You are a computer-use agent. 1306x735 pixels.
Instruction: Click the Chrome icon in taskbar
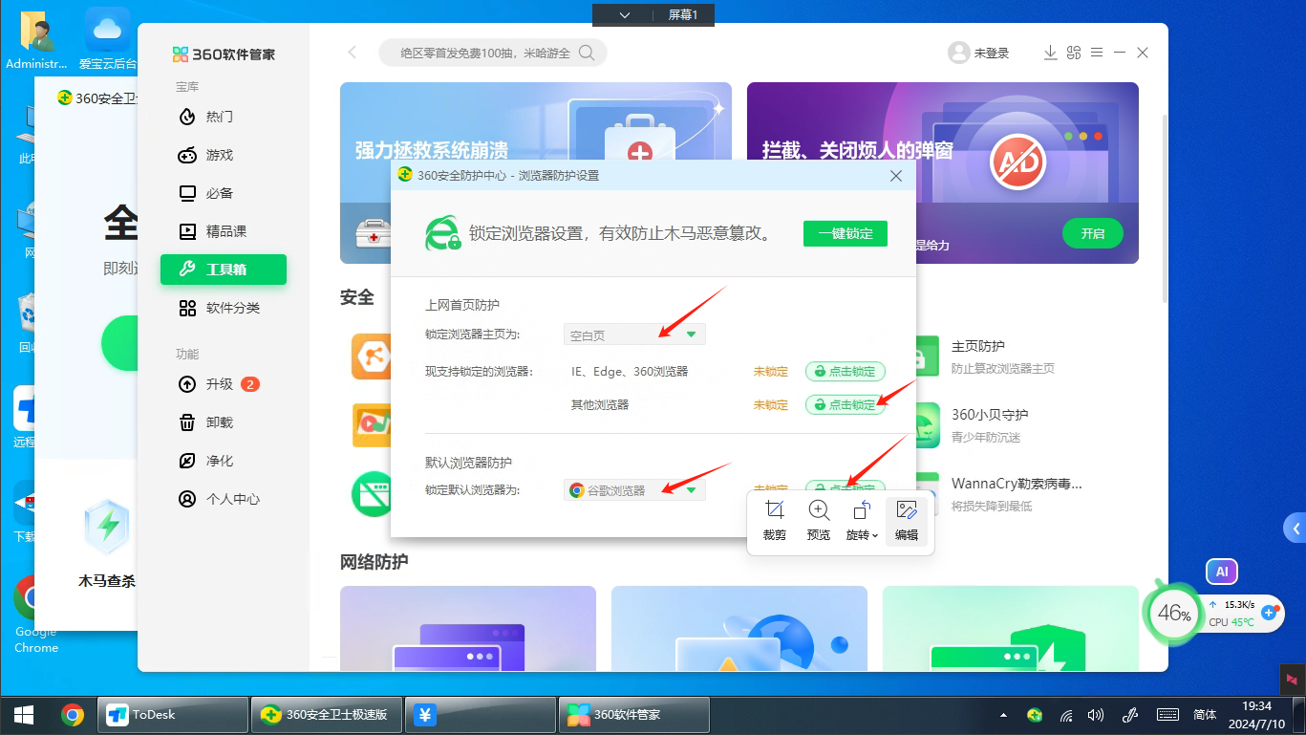[x=73, y=714]
